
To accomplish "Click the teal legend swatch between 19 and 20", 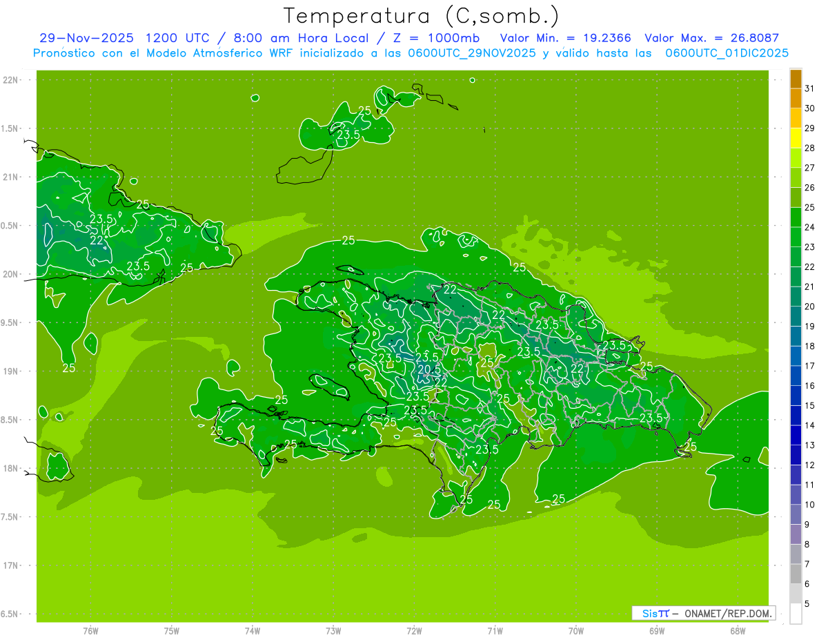I will 796,316.
